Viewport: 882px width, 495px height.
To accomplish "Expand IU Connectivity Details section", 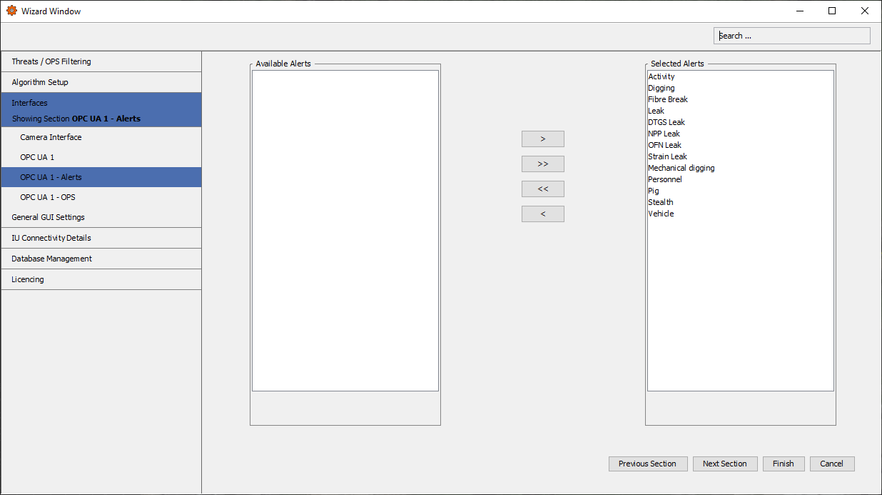I will tap(51, 238).
